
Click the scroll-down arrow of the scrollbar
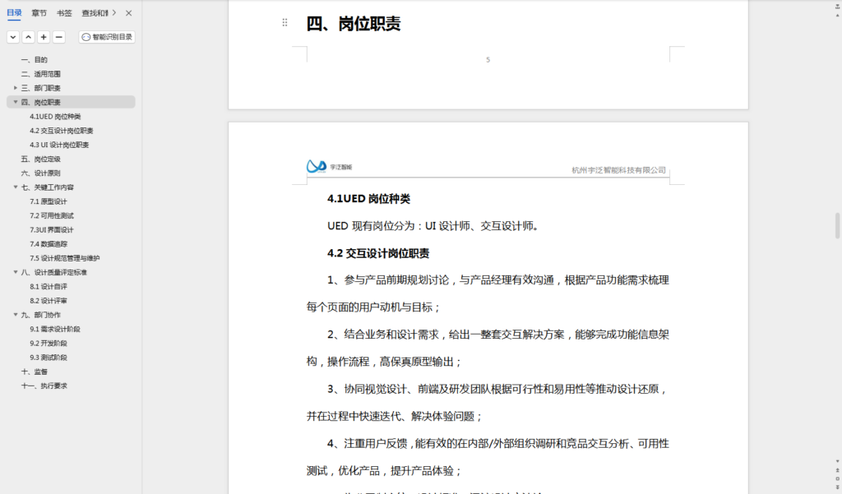(837, 461)
